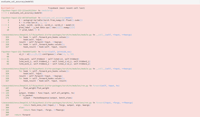Click line 9 starting with pred_label
This screenshot has width=200, height=117.
click(x=41, y=27)
